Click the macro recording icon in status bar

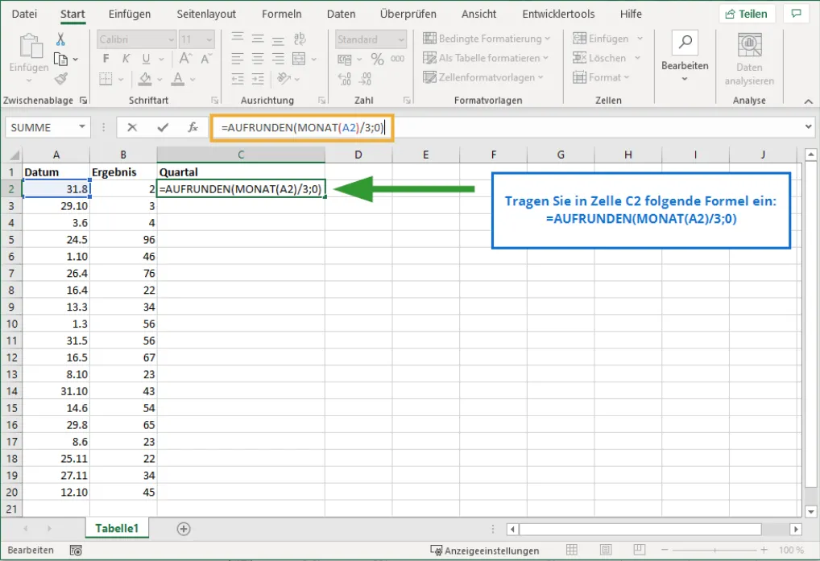76,551
